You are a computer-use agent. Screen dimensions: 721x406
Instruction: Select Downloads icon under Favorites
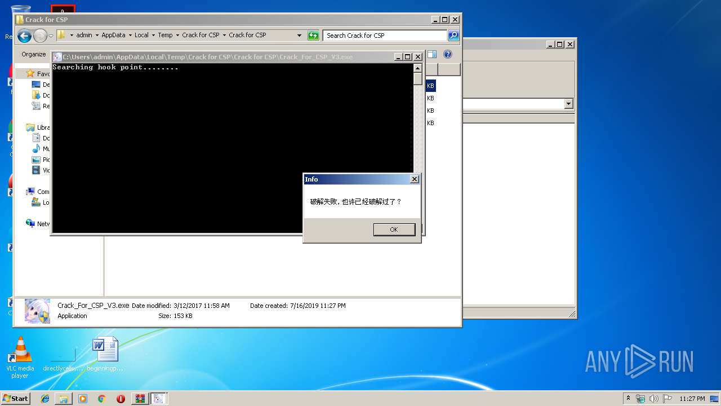tap(36, 95)
